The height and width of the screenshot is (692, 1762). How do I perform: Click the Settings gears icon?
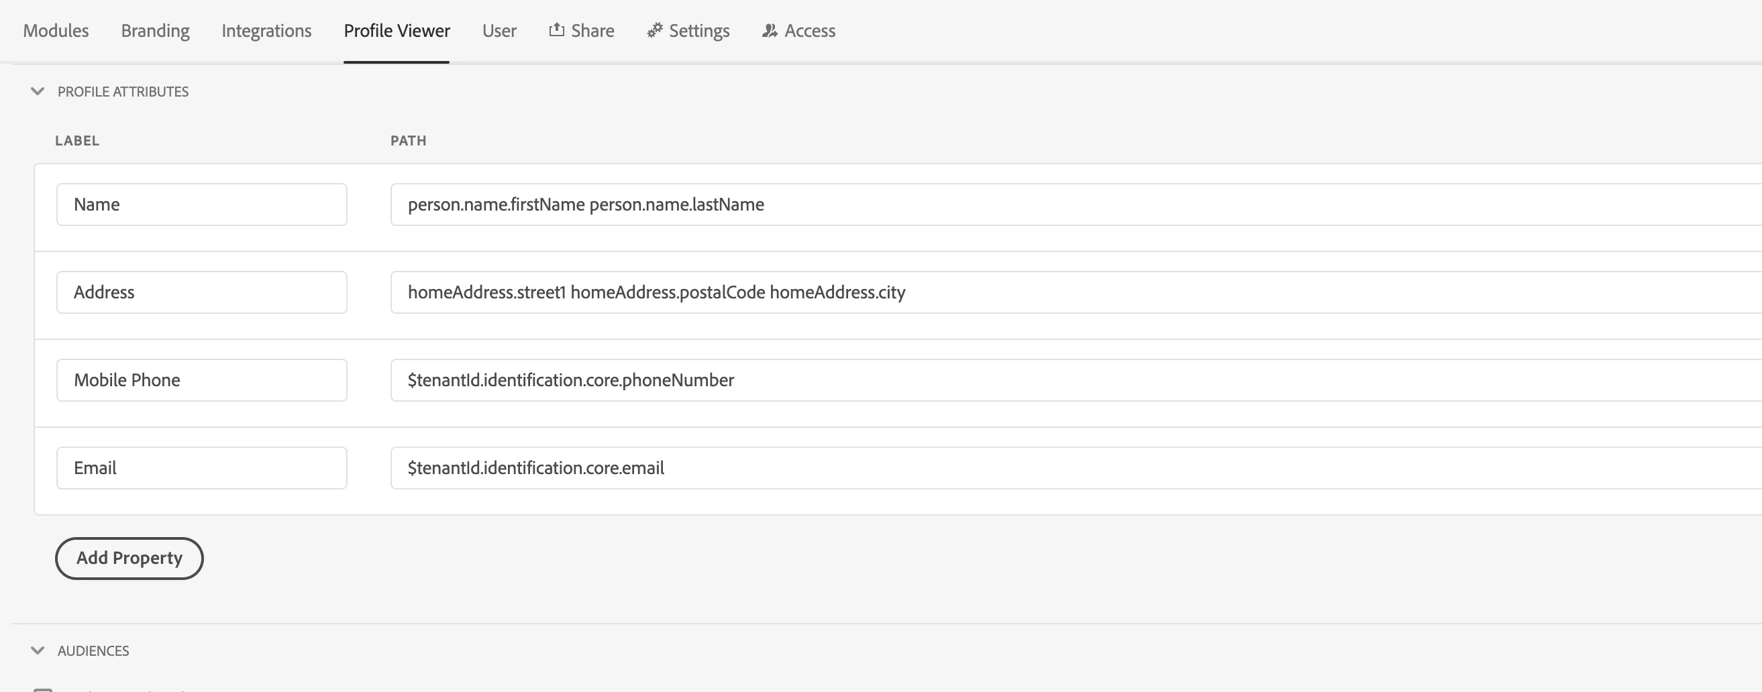pos(655,30)
